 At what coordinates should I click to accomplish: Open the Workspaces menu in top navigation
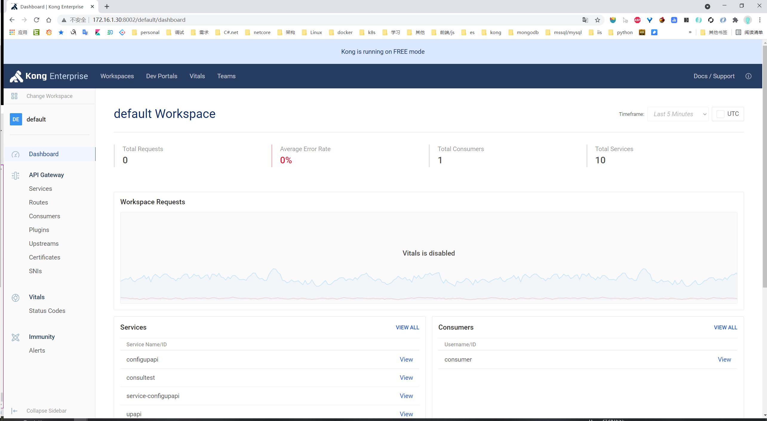pos(117,76)
